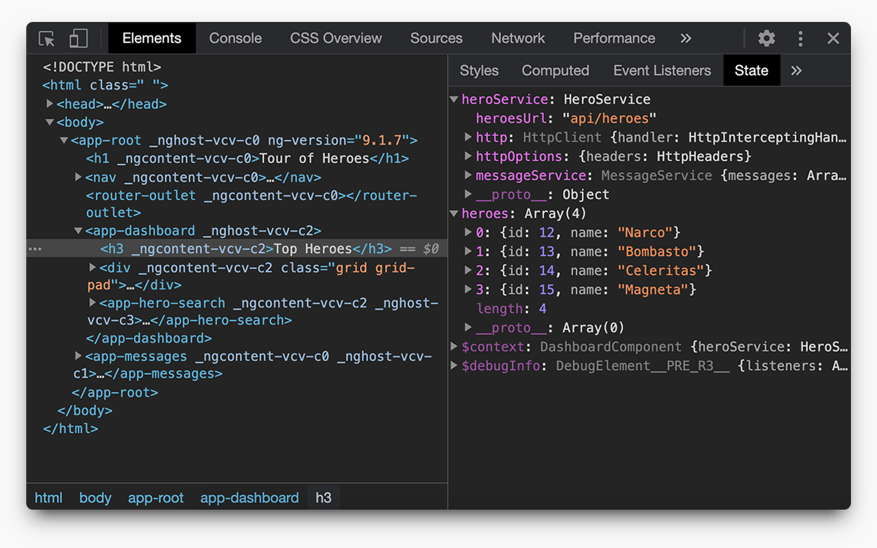The width and height of the screenshot is (877, 548).
Task: Open the Event Listeners tab
Action: (662, 70)
